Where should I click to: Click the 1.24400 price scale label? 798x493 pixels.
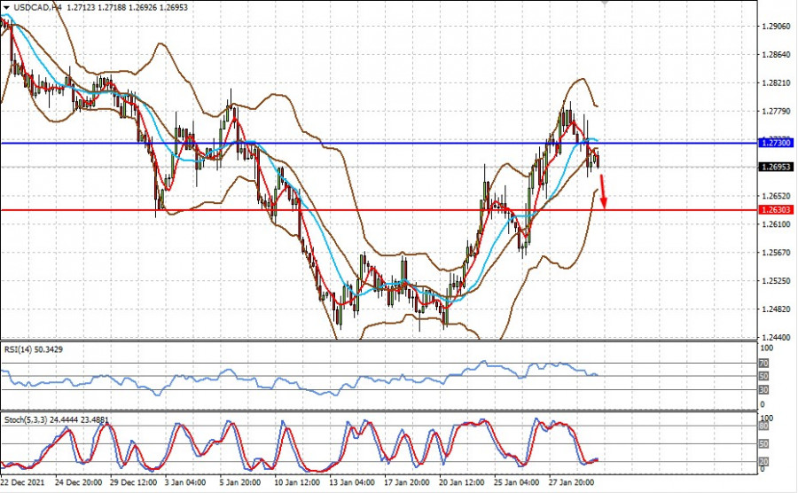tap(776, 337)
